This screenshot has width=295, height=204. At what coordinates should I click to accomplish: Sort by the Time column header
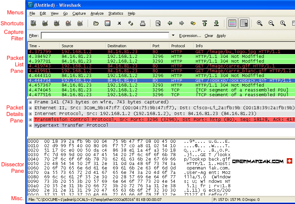tap(44, 46)
